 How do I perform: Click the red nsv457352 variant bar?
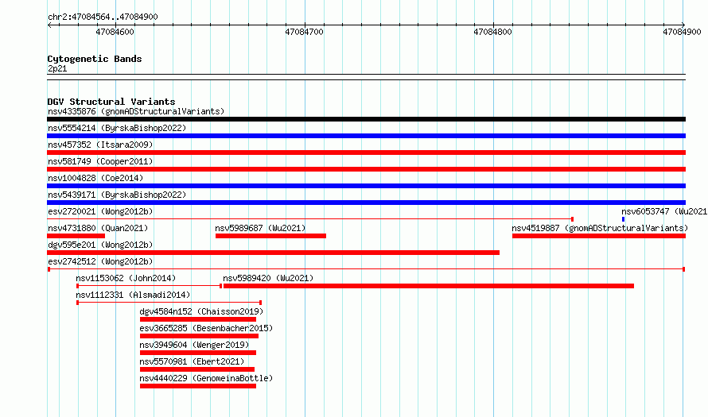coord(366,153)
